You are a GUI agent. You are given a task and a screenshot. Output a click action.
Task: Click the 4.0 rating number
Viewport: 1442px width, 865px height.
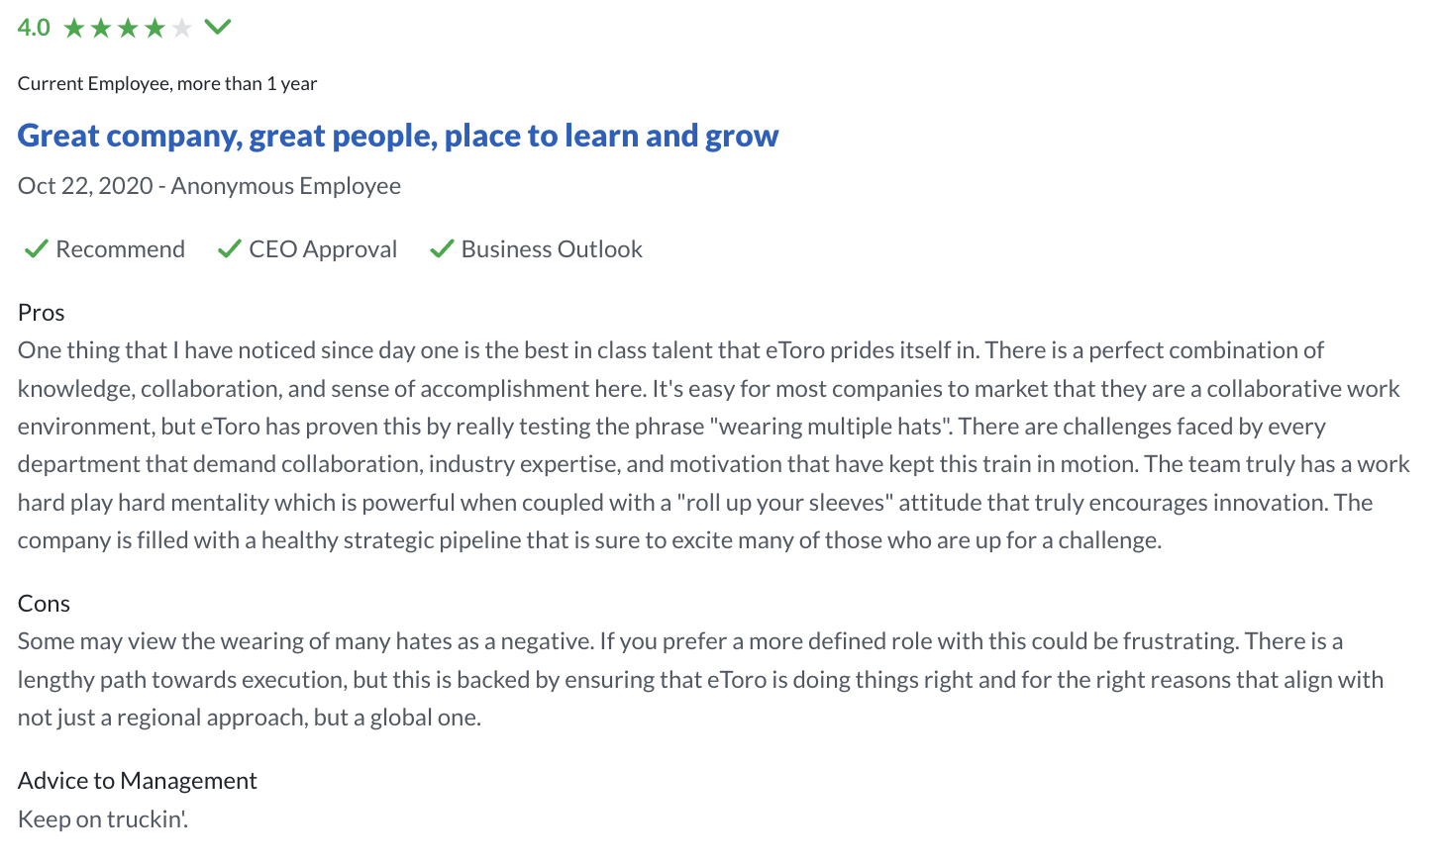tap(34, 28)
